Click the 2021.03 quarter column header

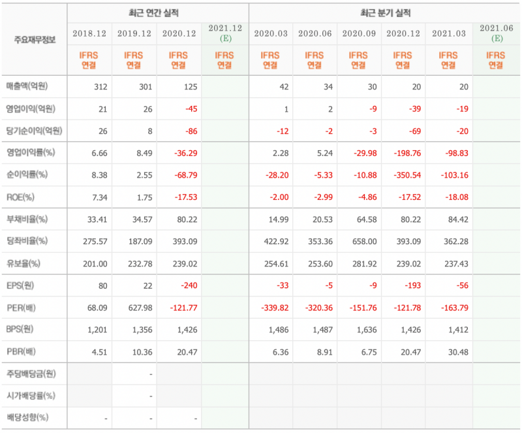pos(449,34)
